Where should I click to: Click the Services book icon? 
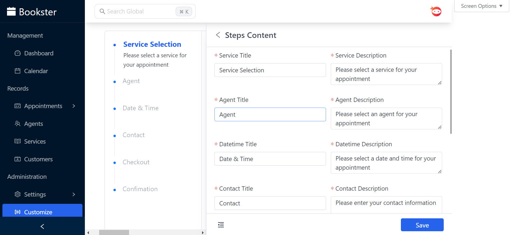[18, 141]
